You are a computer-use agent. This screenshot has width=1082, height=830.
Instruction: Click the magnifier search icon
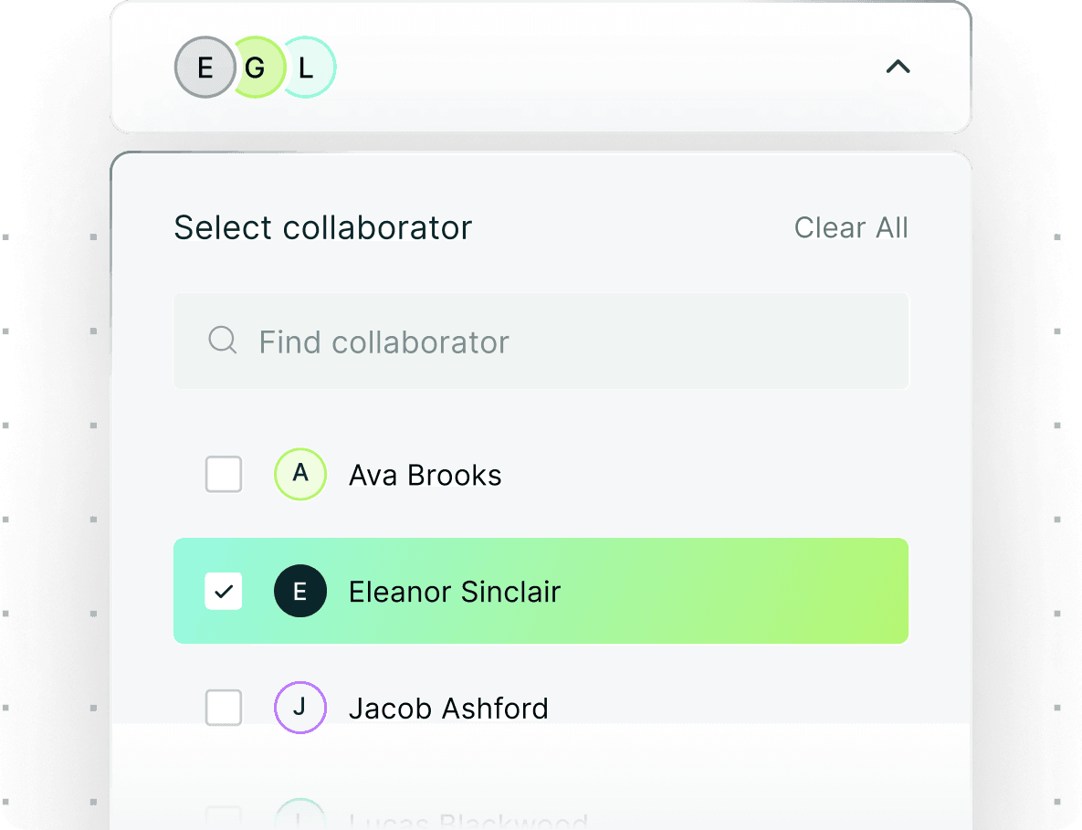click(x=223, y=341)
